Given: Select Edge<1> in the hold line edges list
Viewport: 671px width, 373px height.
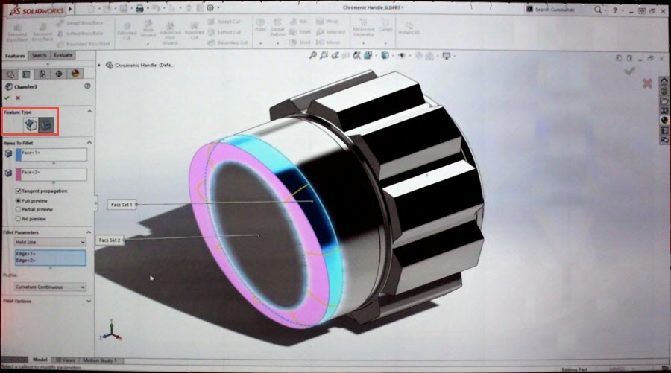Looking at the screenshot, I should (x=25, y=254).
